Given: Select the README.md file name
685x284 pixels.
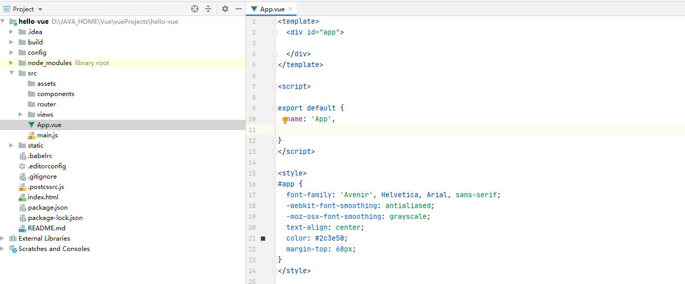Looking at the screenshot, I should coord(46,228).
